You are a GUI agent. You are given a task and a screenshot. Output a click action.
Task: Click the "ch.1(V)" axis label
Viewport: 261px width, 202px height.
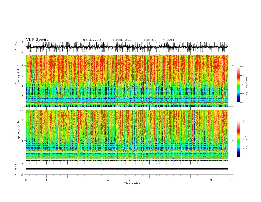(x=16, y=47)
